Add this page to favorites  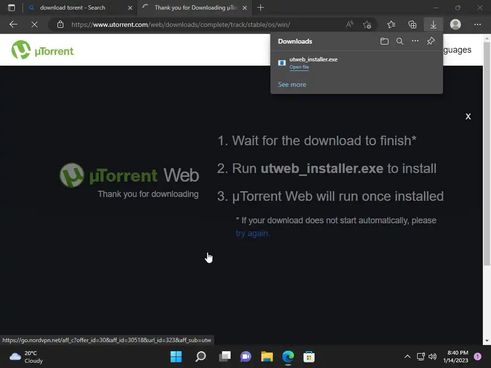[367, 24]
